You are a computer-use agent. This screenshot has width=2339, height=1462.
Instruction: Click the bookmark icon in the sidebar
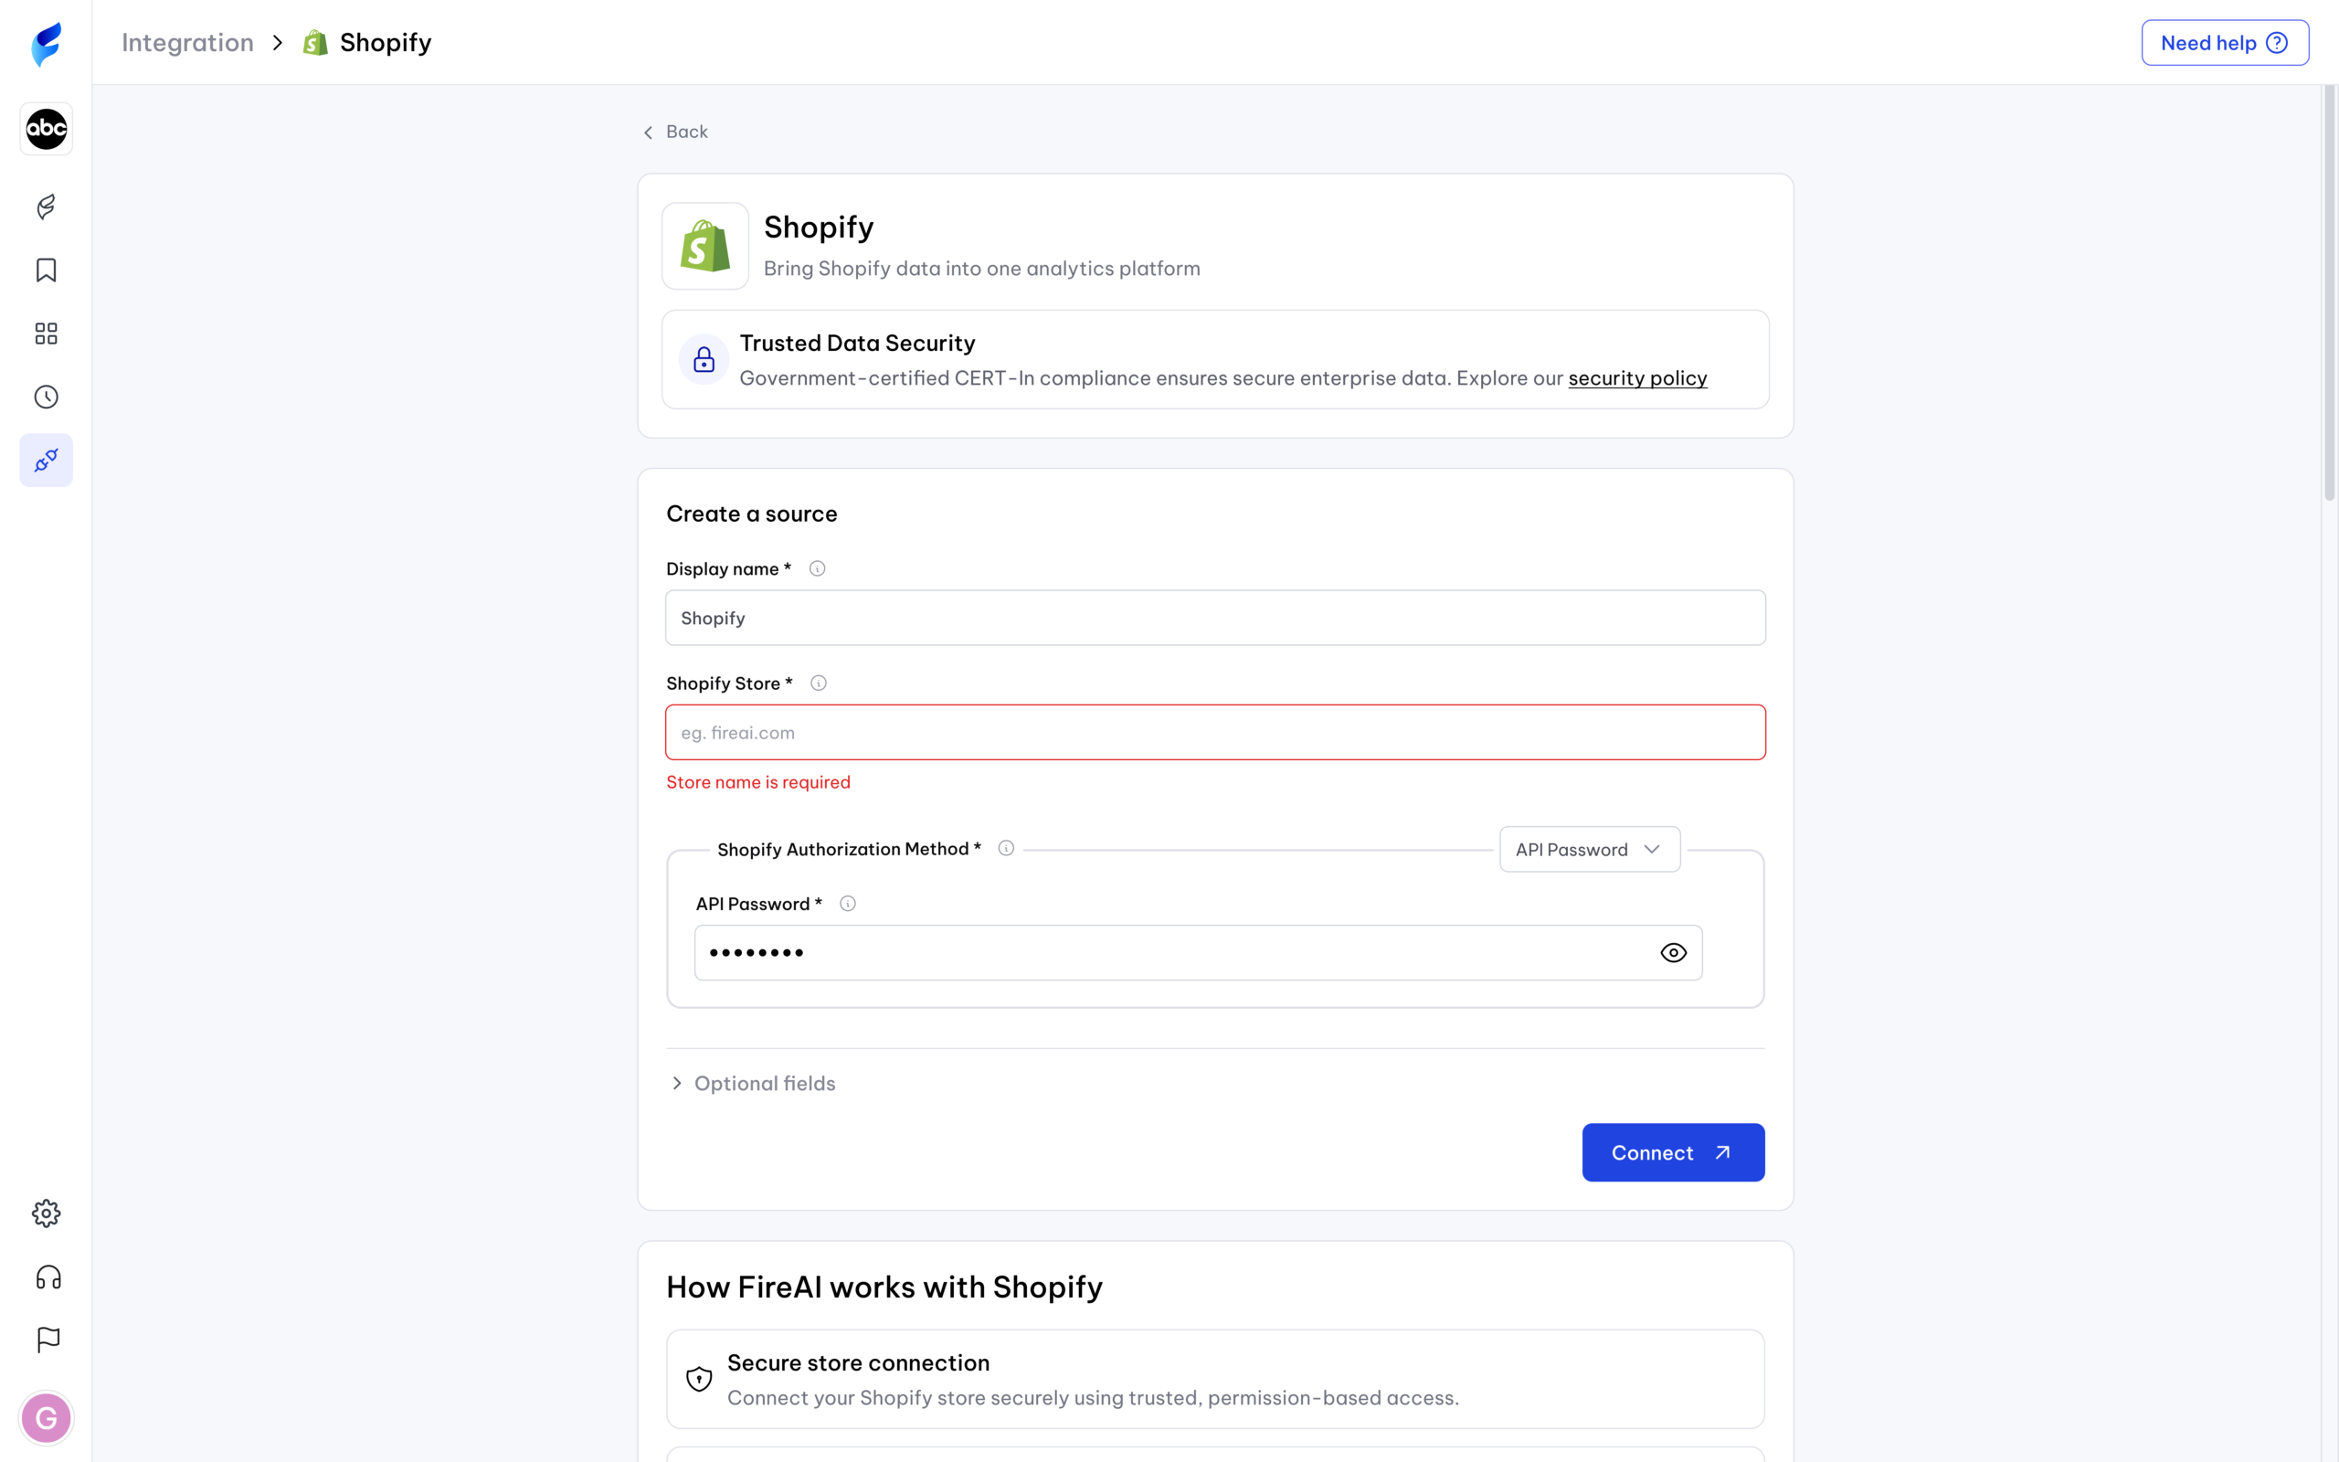click(x=46, y=270)
